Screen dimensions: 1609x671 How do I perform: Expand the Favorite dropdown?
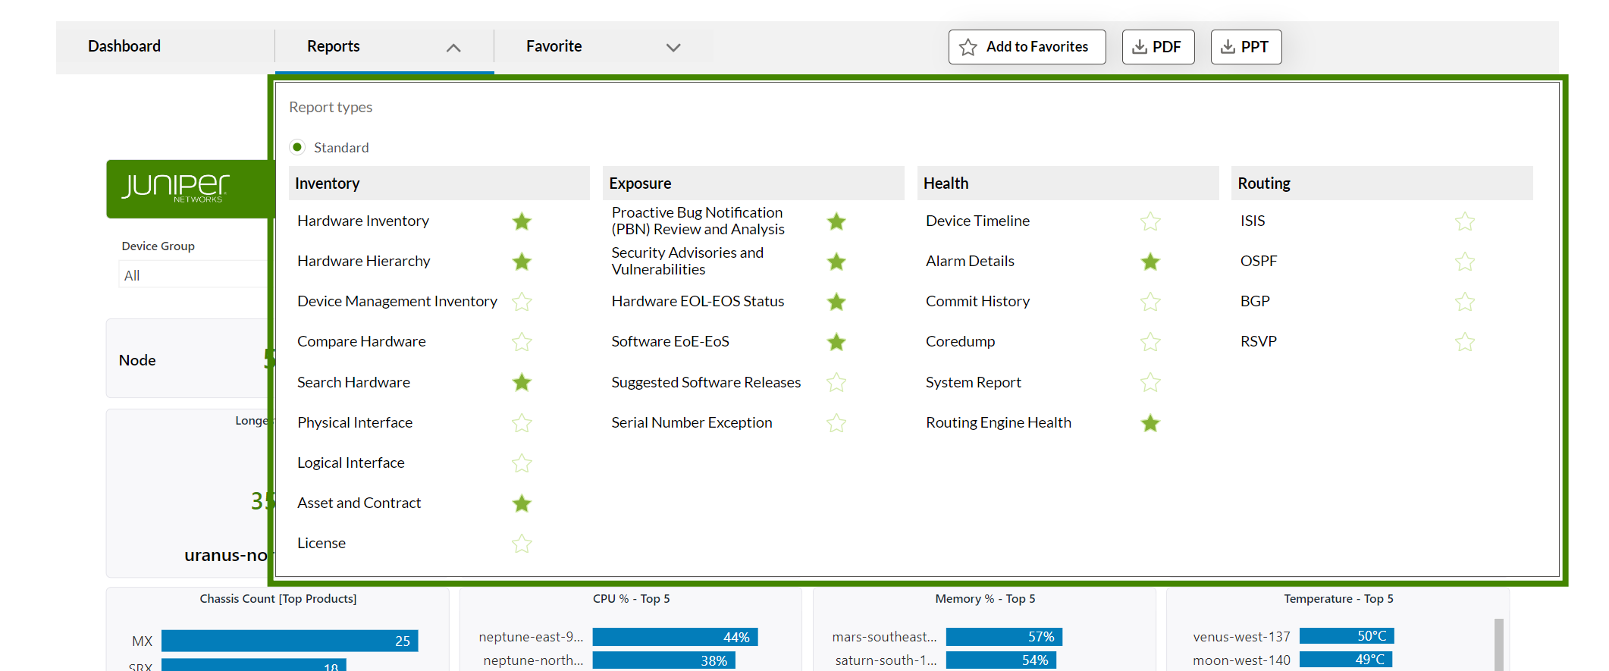pos(673,48)
